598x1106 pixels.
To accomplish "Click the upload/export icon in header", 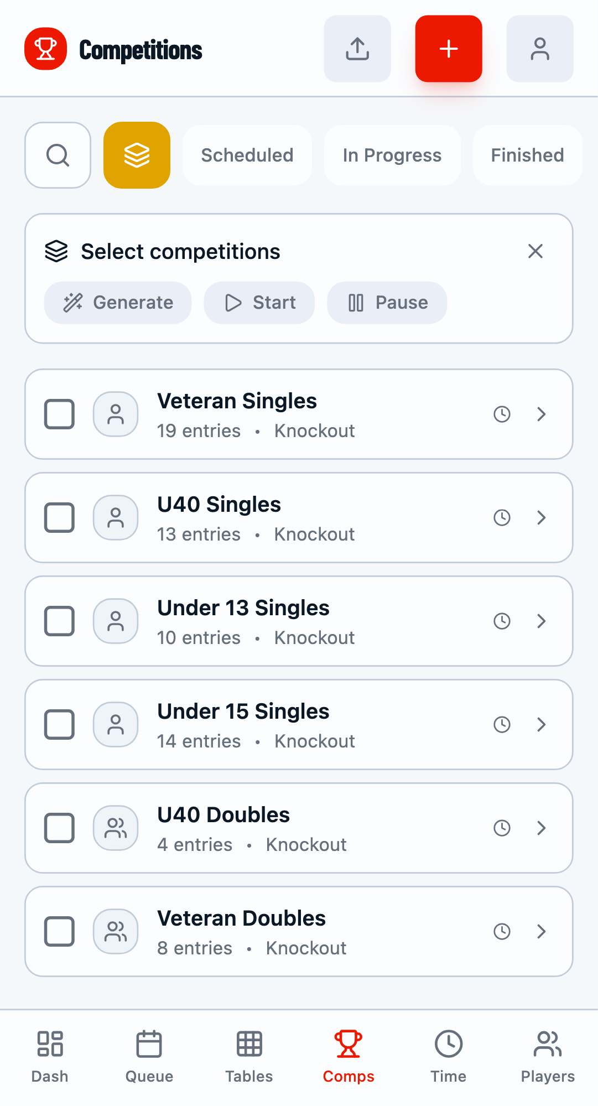I will point(357,49).
